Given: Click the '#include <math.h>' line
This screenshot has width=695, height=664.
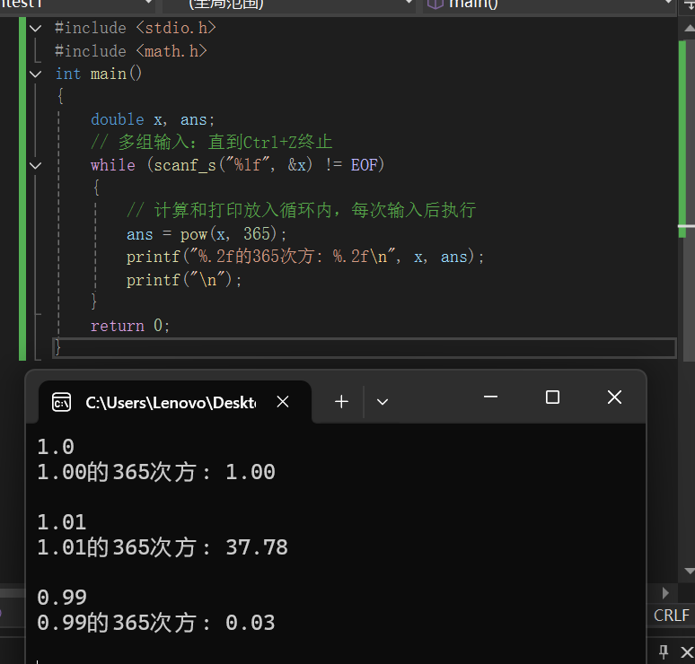Looking at the screenshot, I should point(131,51).
